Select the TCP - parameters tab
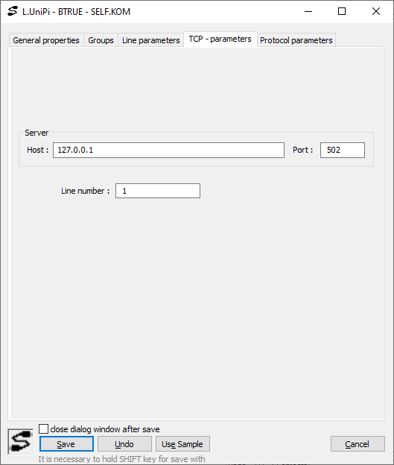The image size is (394, 465). tap(220, 39)
